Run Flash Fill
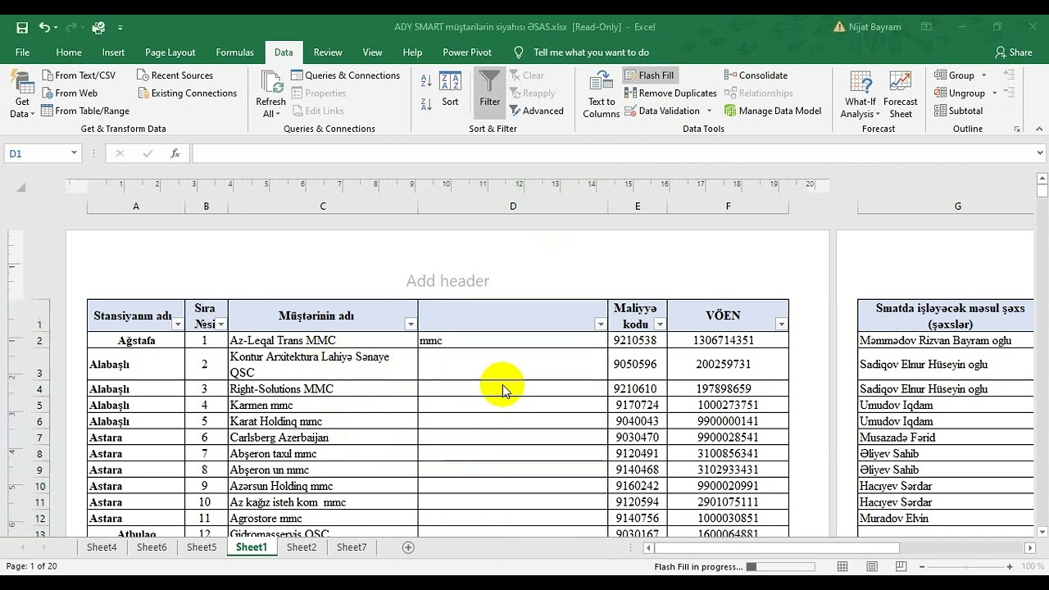Screen dimensions: 1049x590 pos(649,75)
